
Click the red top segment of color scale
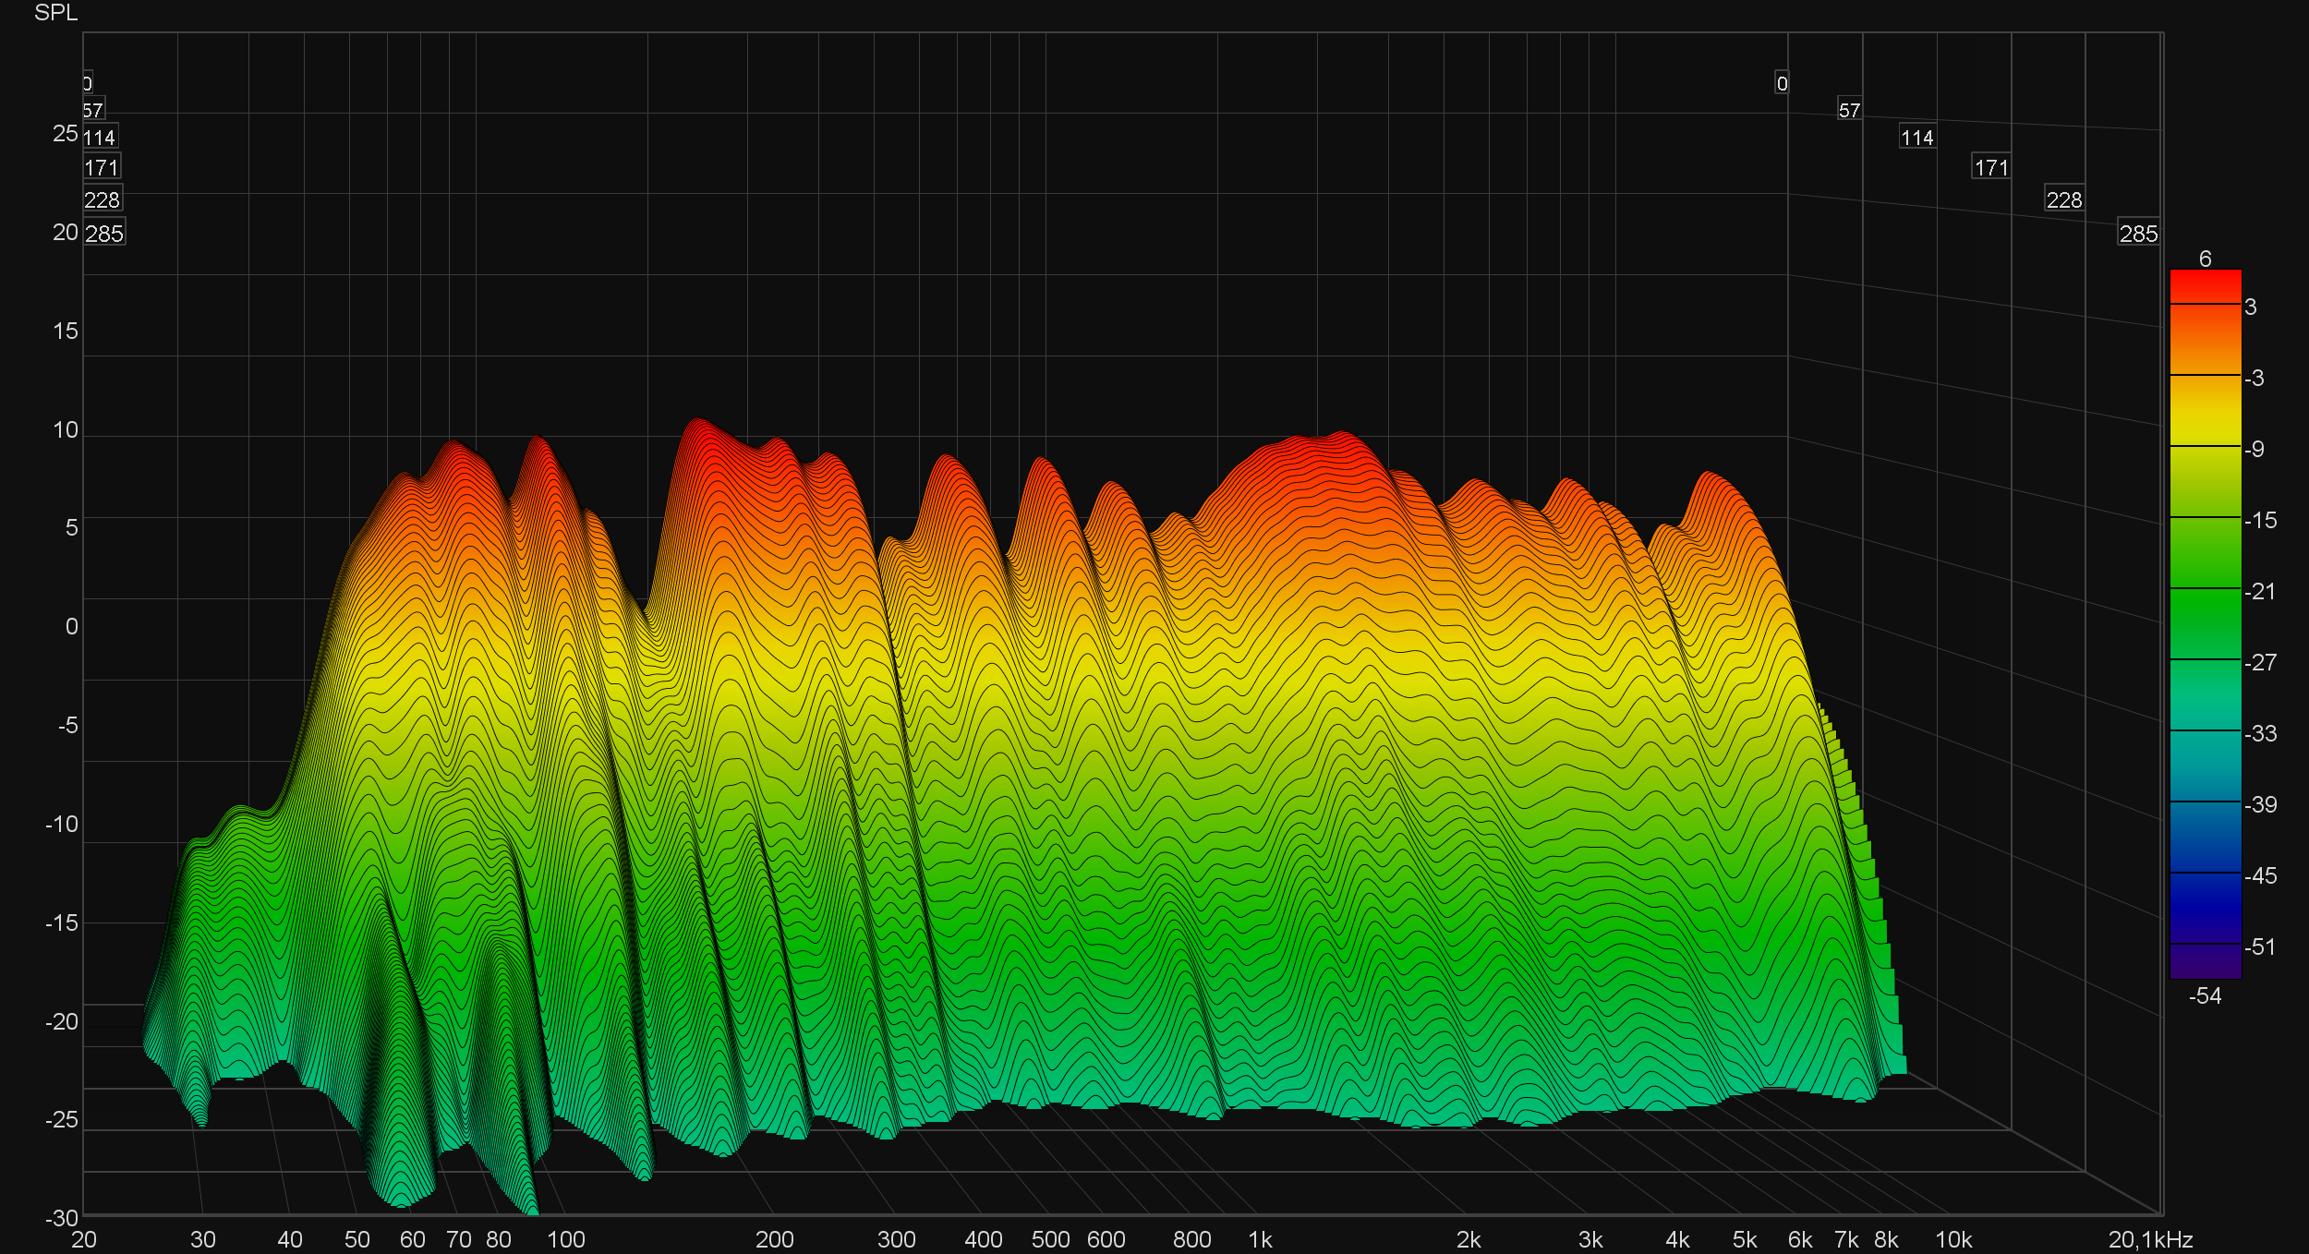point(2205,286)
